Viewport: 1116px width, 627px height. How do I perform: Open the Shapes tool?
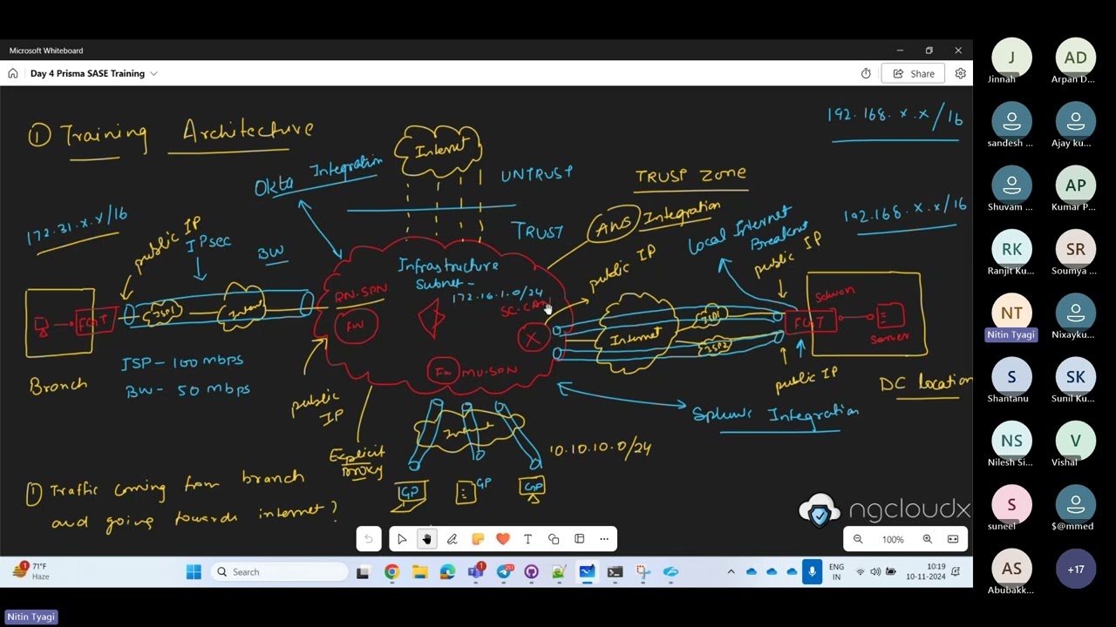click(554, 539)
